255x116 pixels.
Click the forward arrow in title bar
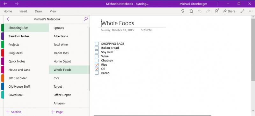(x=17, y=4)
